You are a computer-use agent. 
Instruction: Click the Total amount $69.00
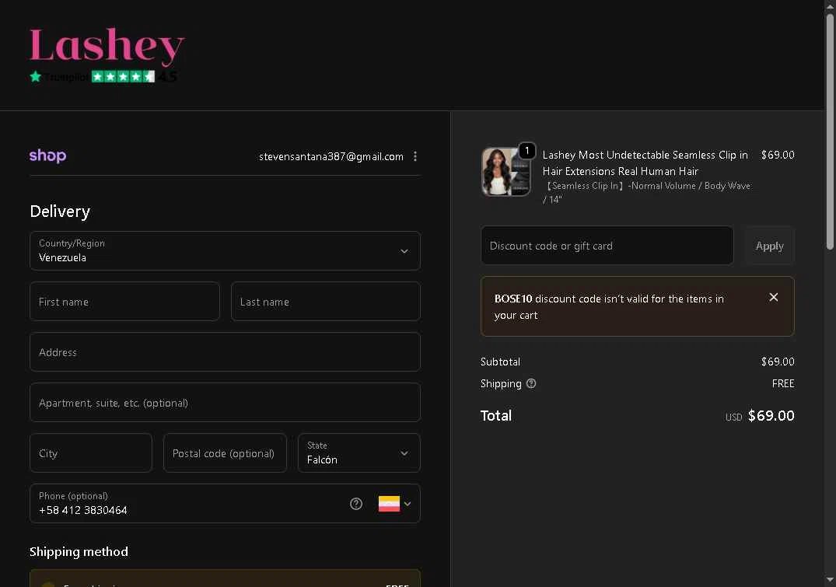coord(771,416)
